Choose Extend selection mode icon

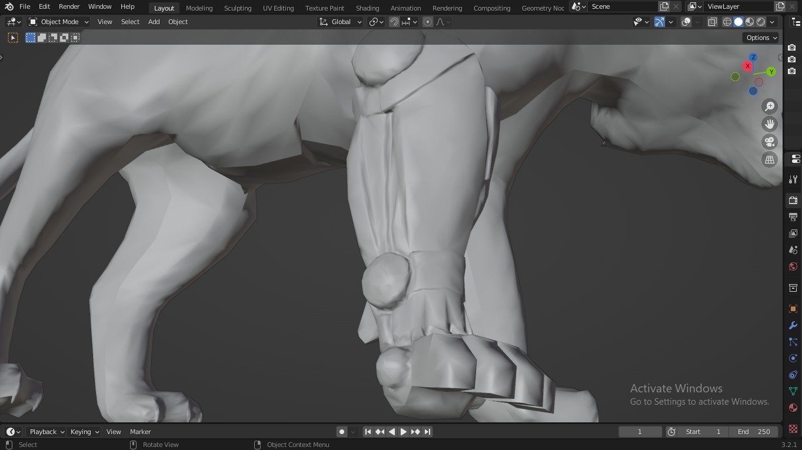coord(42,38)
